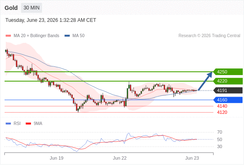
Task: Click the Gold instrument title
Action: click(x=11, y=8)
